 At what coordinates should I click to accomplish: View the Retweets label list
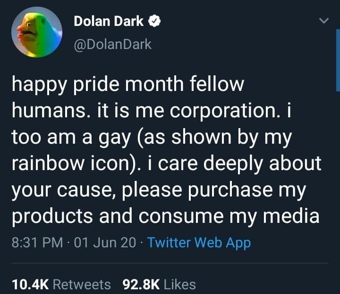pos(82,284)
